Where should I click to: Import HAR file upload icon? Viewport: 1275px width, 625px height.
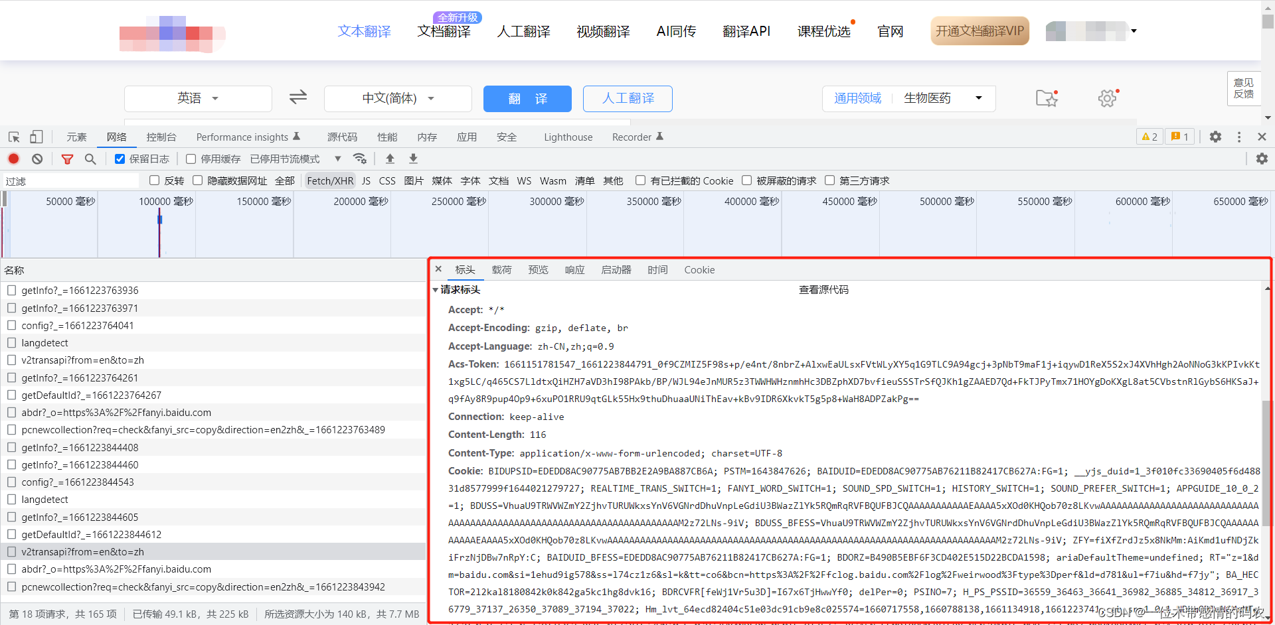390,159
